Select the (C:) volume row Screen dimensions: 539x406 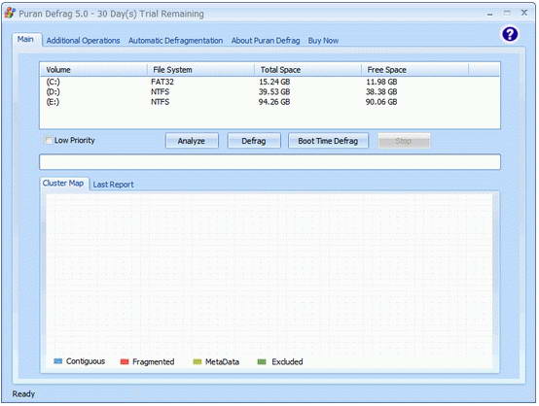269,82
